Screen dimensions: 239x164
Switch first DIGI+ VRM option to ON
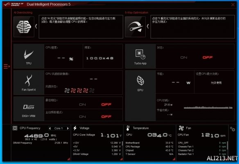(x=82, y=105)
